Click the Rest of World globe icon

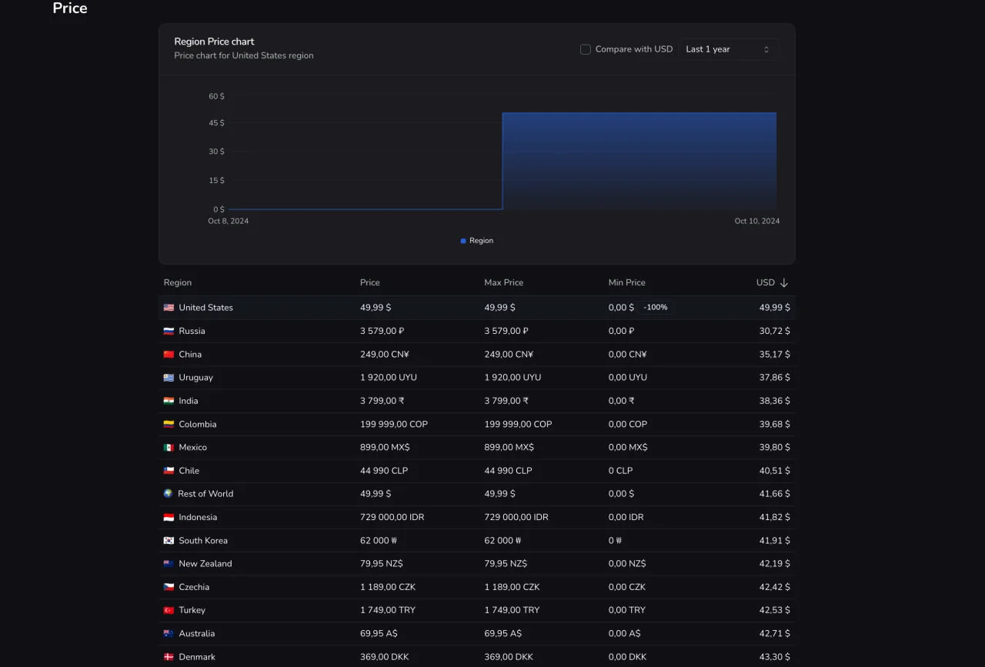pyautogui.click(x=168, y=494)
